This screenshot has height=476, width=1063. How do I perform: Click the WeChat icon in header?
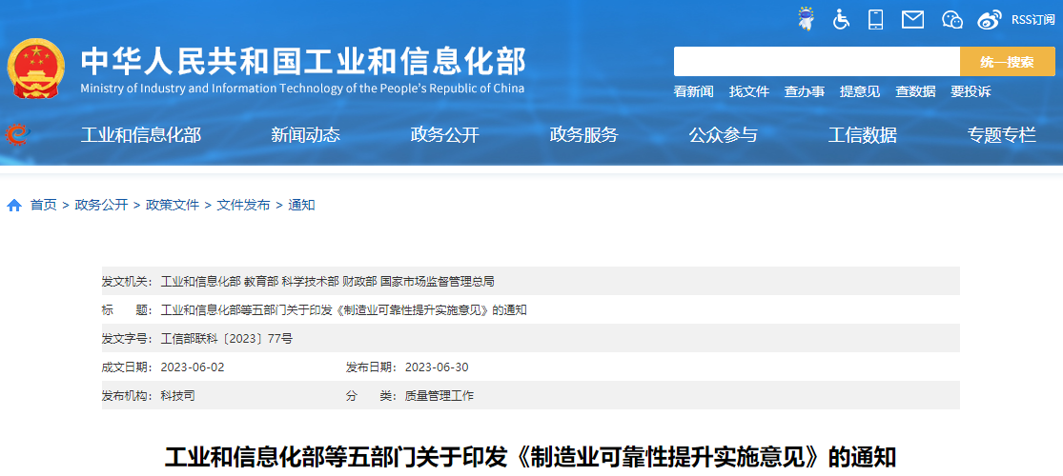pos(951,19)
